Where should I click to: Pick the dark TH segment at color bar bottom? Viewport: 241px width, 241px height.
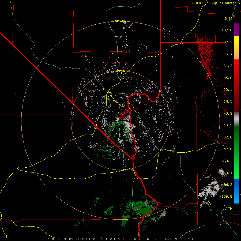[x=236, y=209]
